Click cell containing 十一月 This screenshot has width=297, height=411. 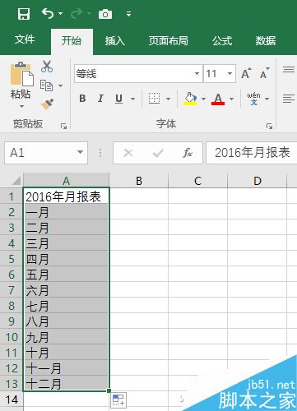pos(66,368)
